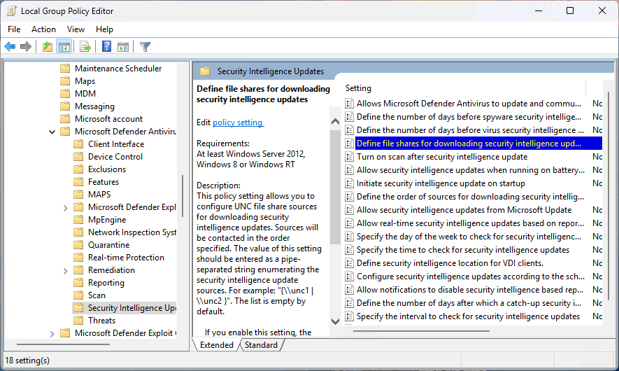Open the Action menu
The width and height of the screenshot is (619, 371).
pyautogui.click(x=43, y=29)
